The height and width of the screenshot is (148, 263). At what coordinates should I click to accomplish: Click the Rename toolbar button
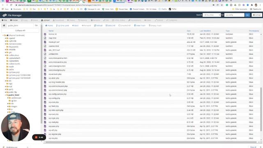[x=95, y=20]
